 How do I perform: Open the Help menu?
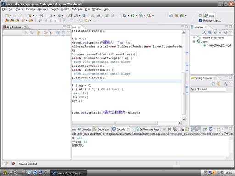pyautogui.click(x=106, y=9)
